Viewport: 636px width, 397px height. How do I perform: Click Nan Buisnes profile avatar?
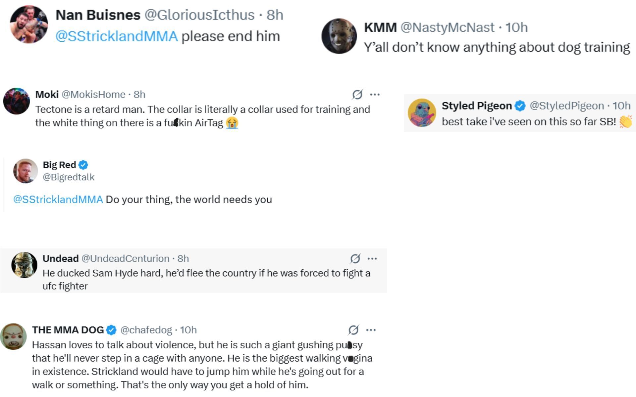click(x=29, y=24)
